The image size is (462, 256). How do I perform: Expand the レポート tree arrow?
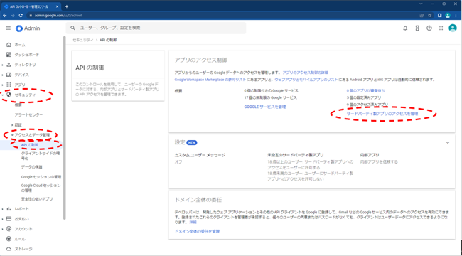coord(2,209)
